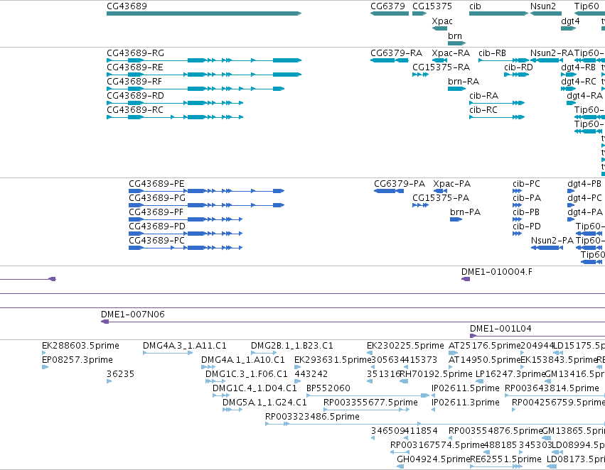Select transcript CG43689-RD

(x=175, y=103)
